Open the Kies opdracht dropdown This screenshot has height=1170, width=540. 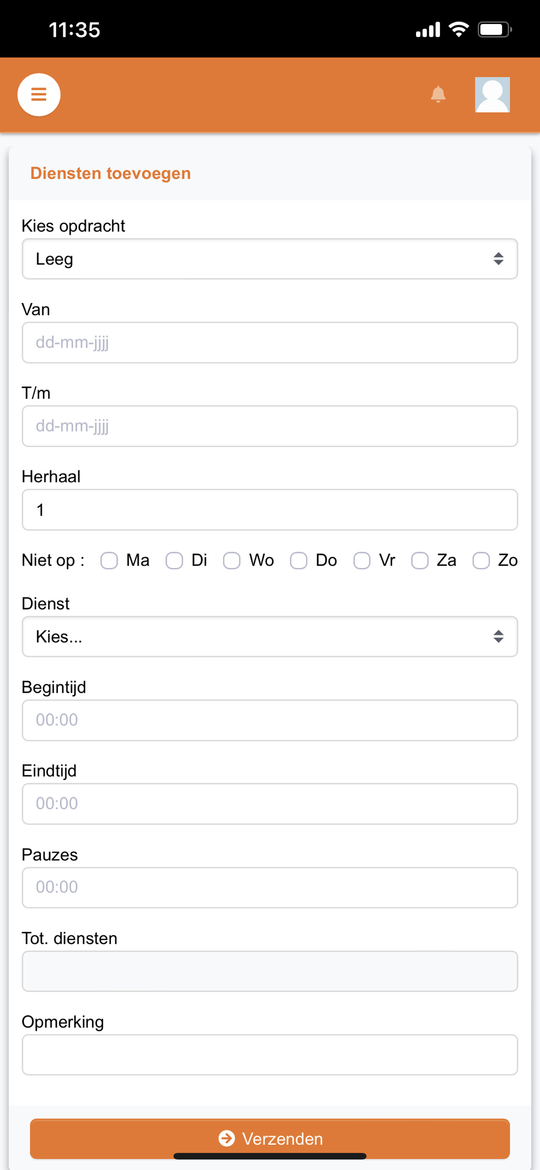point(269,259)
